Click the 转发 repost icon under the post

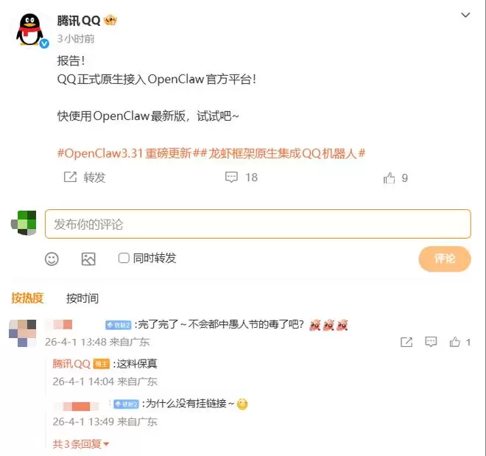click(x=70, y=177)
